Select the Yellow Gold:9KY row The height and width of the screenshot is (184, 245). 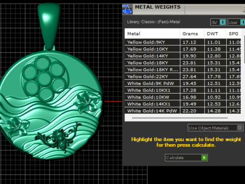pyautogui.click(x=183, y=42)
